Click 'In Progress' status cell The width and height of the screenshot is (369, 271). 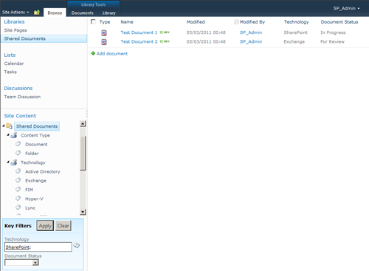click(333, 32)
